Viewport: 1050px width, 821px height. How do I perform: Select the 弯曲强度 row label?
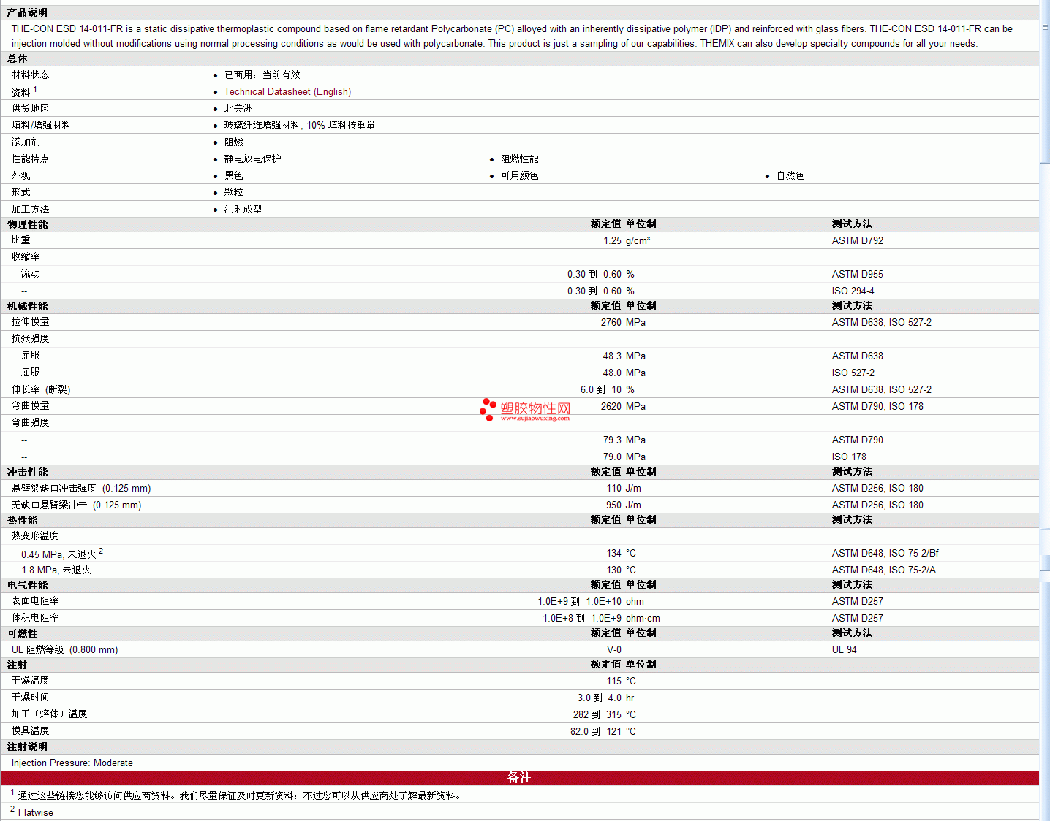point(31,422)
